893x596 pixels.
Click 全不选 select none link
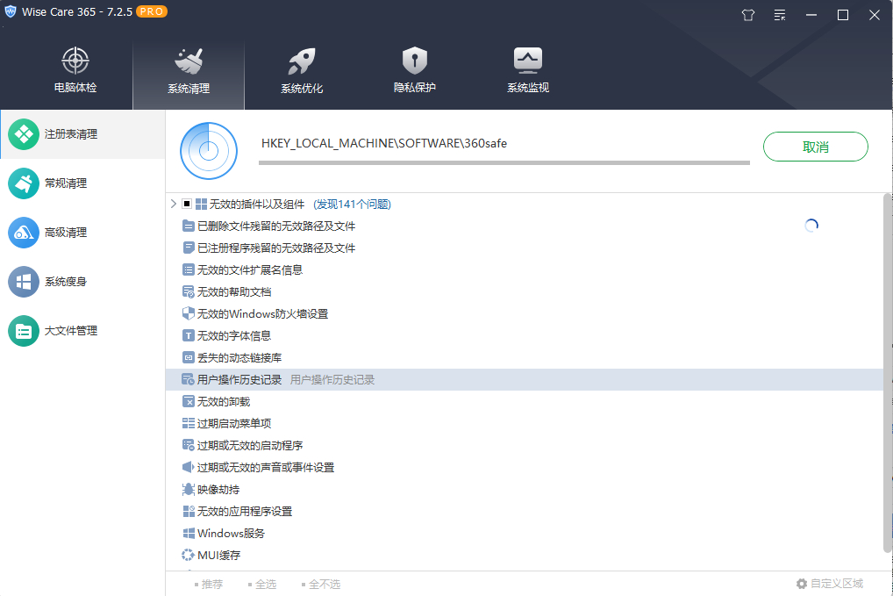click(321, 584)
